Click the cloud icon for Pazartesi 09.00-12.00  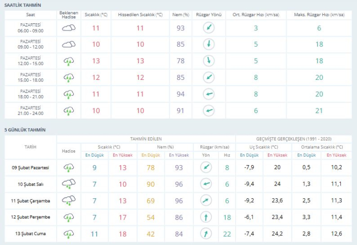click(69, 45)
